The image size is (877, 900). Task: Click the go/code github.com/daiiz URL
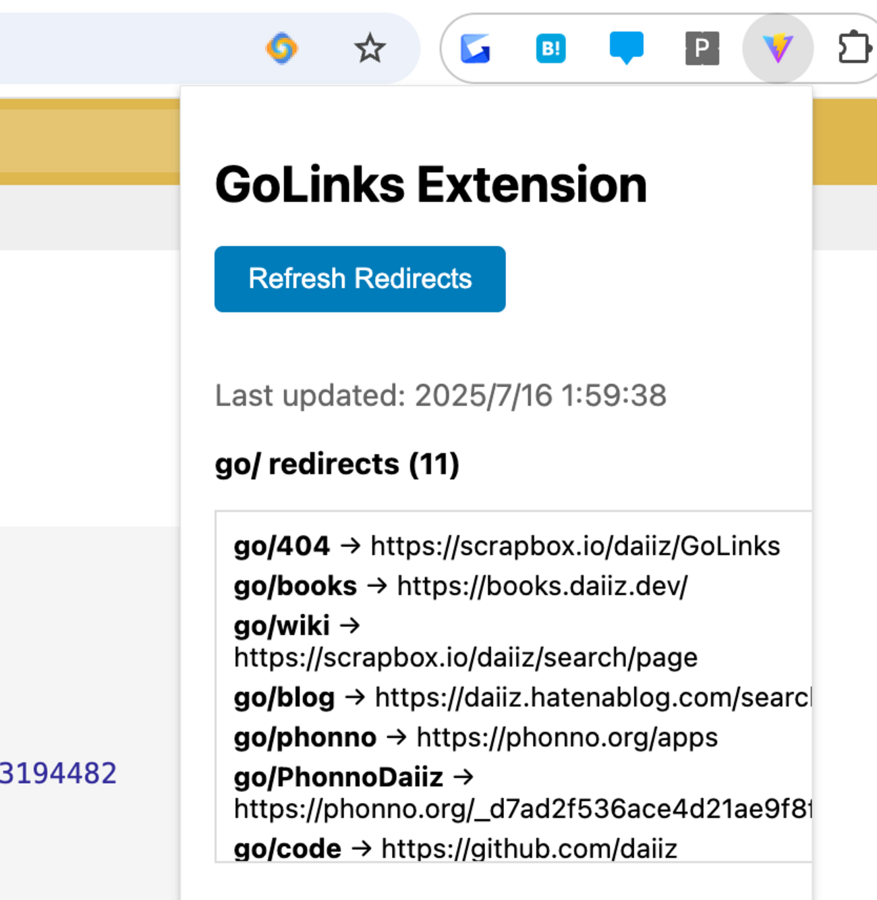pyautogui.click(x=528, y=848)
